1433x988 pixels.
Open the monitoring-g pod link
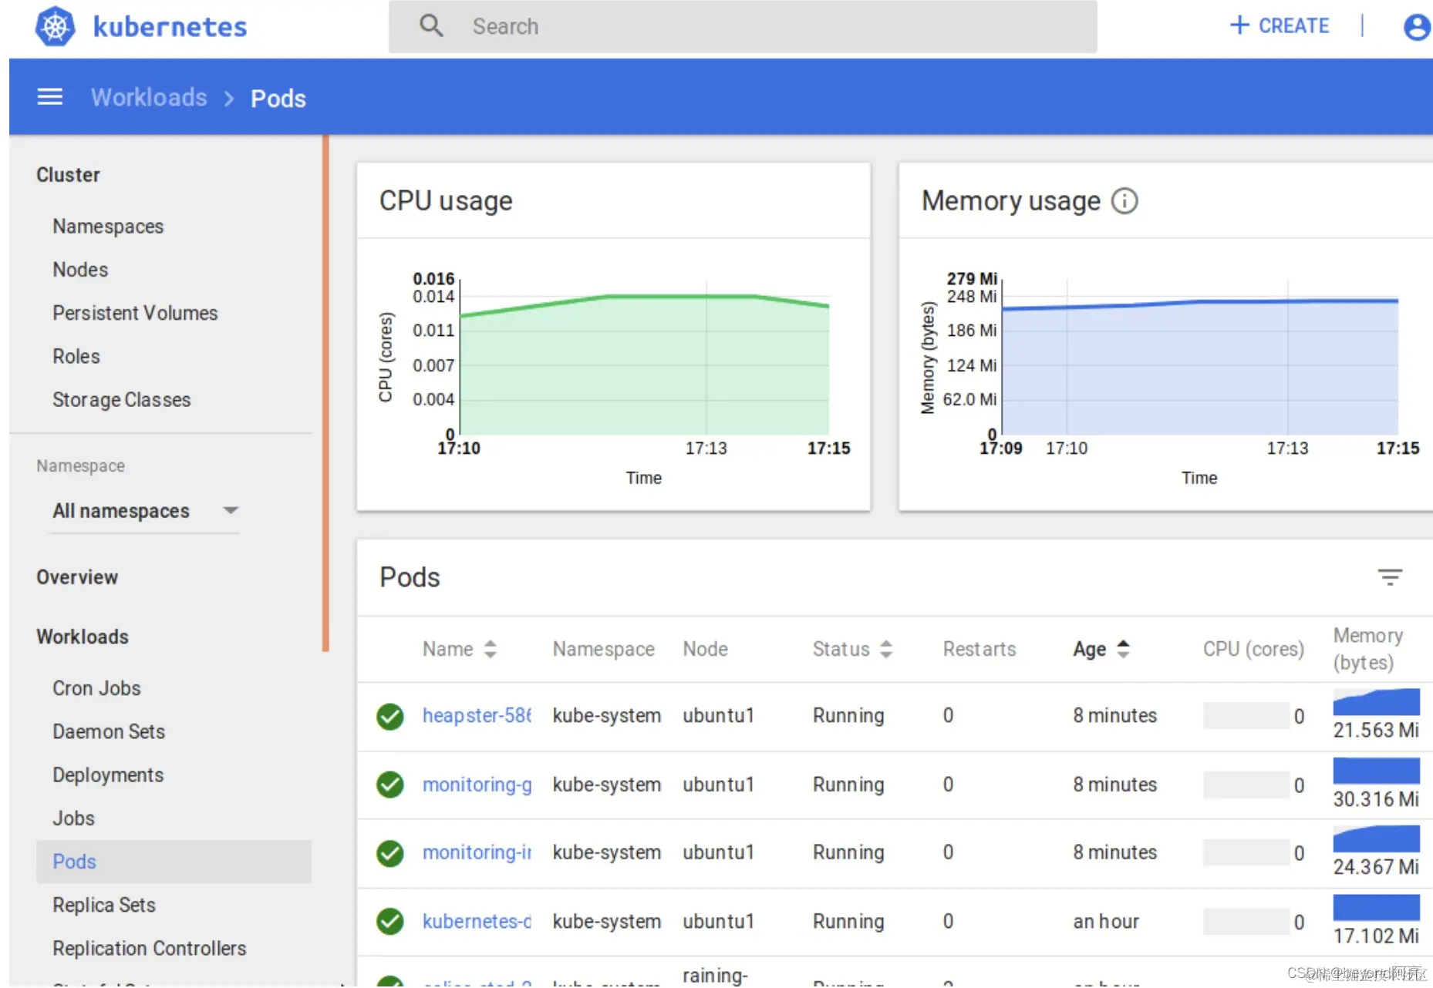tap(477, 785)
